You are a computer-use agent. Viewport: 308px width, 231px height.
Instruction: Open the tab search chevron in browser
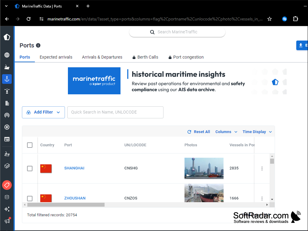(6, 6)
